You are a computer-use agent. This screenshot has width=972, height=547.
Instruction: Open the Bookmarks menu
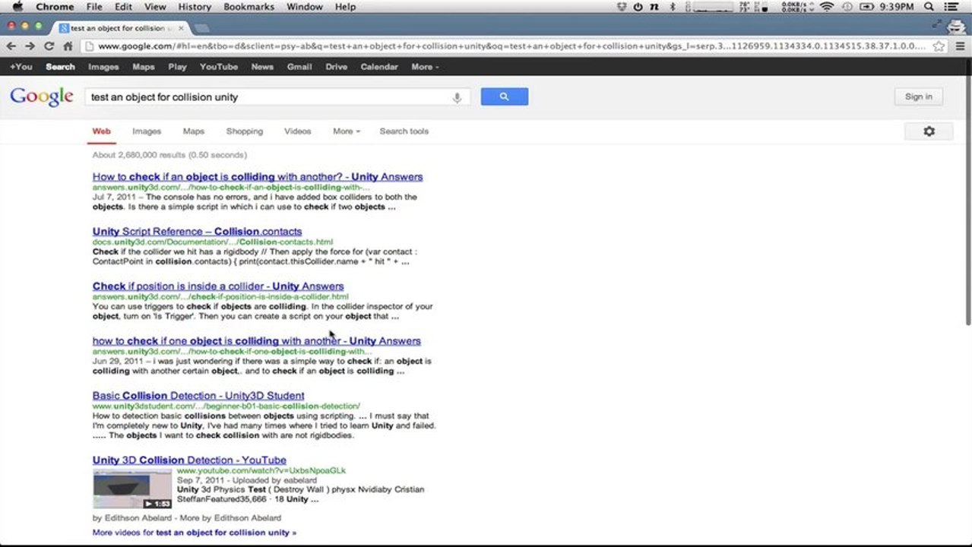pos(249,7)
